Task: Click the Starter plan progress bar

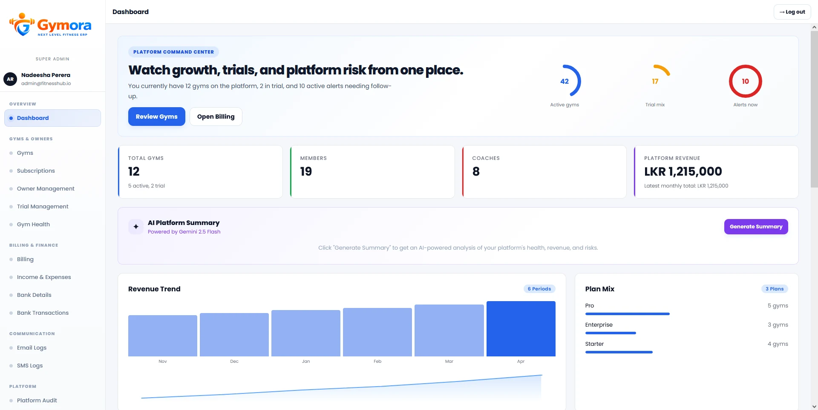Action: [x=619, y=352]
